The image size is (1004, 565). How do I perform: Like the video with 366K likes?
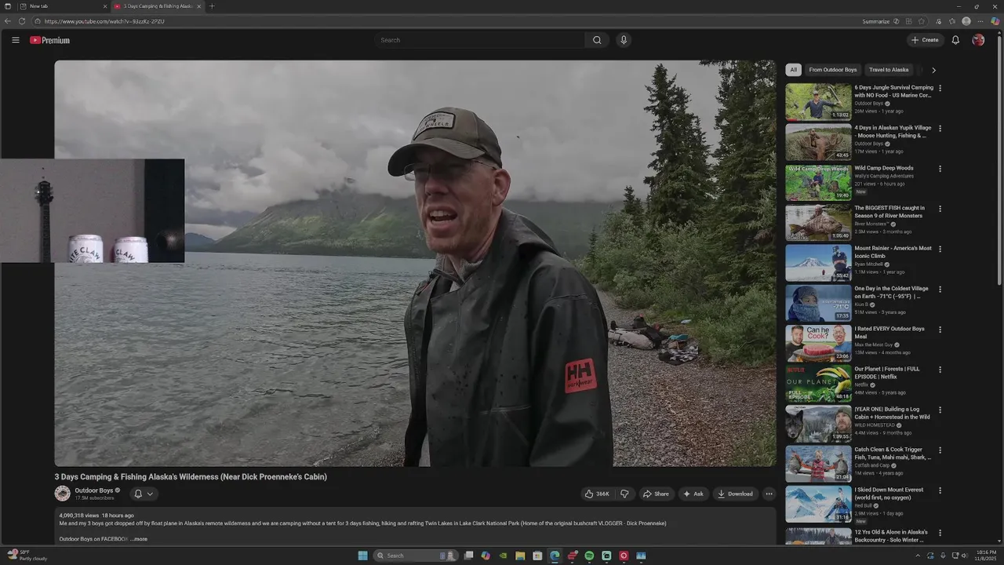click(x=597, y=494)
